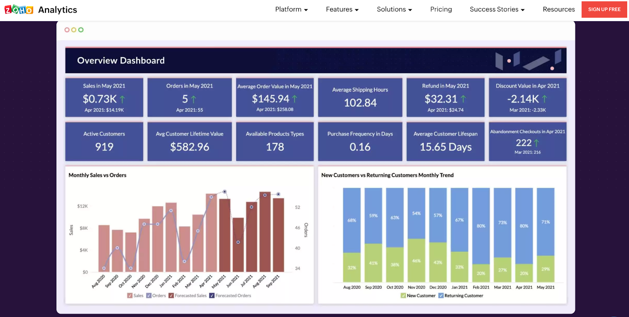This screenshot has width=629, height=317.
Task: Click green arrow beside $0.73K sales
Action: coord(122,99)
